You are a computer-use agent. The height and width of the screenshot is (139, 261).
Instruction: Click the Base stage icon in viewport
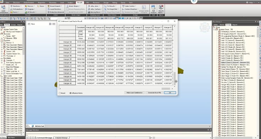tap(29, 24)
